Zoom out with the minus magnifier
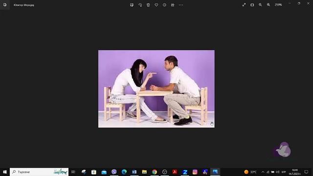 tap(260, 5)
